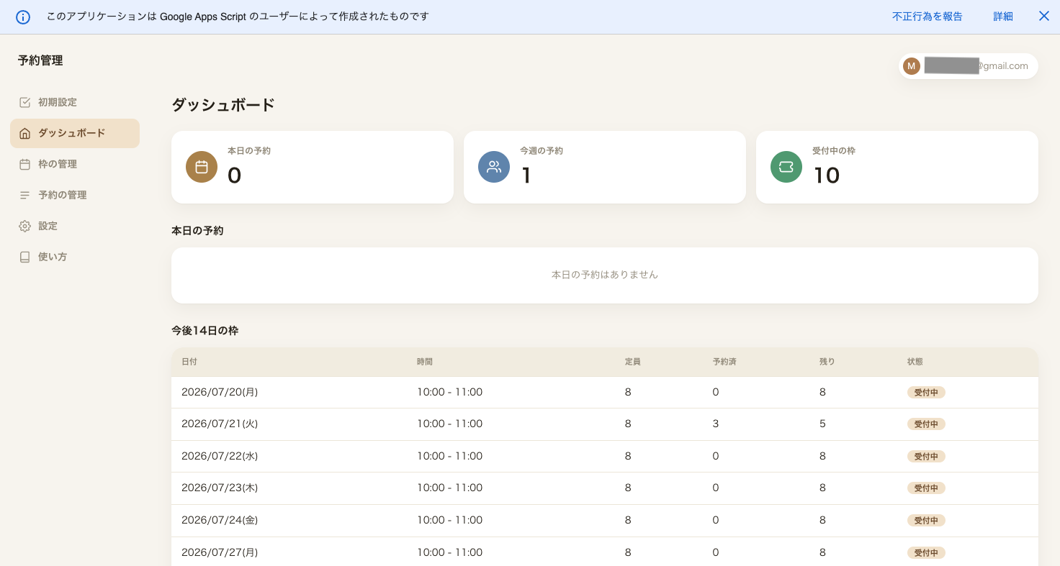The width and height of the screenshot is (1060, 566).
Task: Click the checkbox icon beside 初期設定
Action: 24,102
